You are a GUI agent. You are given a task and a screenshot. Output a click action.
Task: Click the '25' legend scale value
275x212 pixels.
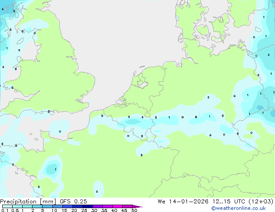pyautogui.click(x=84, y=210)
